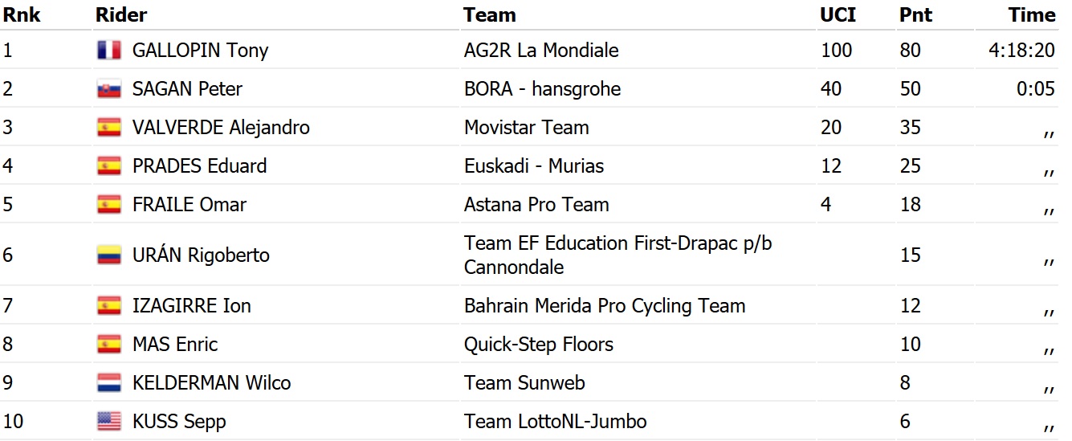
Task: Visit Quick-Step Floors team page
Action: click(x=538, y=345)
